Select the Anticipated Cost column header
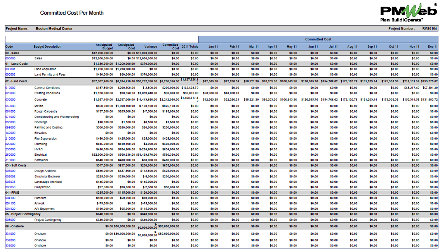 coord(126,47)
